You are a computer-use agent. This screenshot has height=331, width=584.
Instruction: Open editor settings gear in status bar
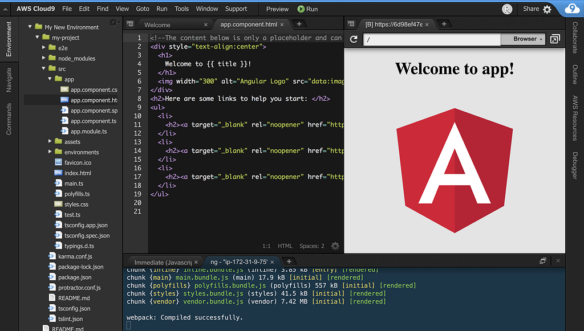(x=335, y=246)
